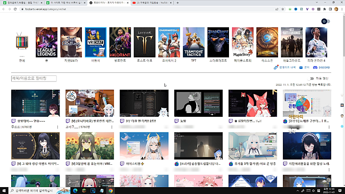
Task: Reload the page with refresh icon
Action: [x=15, y=9]
